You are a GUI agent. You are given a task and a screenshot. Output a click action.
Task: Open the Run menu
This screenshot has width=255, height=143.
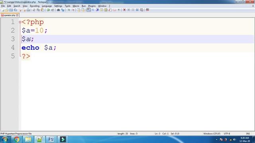[x=84, y=6]
